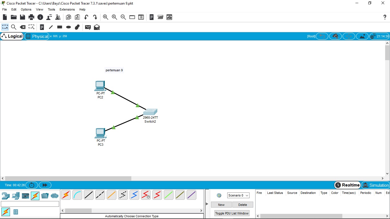Activate the Inspect magnifier tool
Screen dimensions: 390x219
click(14, 27)
